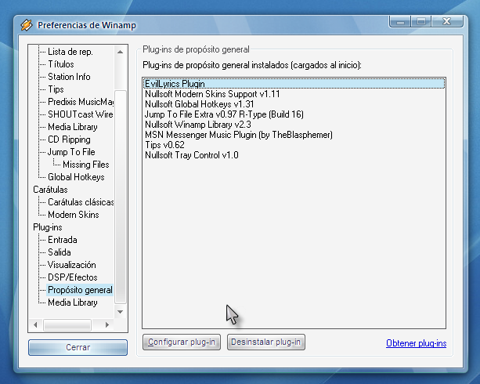The width and height of the screenshot is (480, 384).
Task: Open Entrada plug-ins page
Action: pyautogui.click(x=63, y=241)
